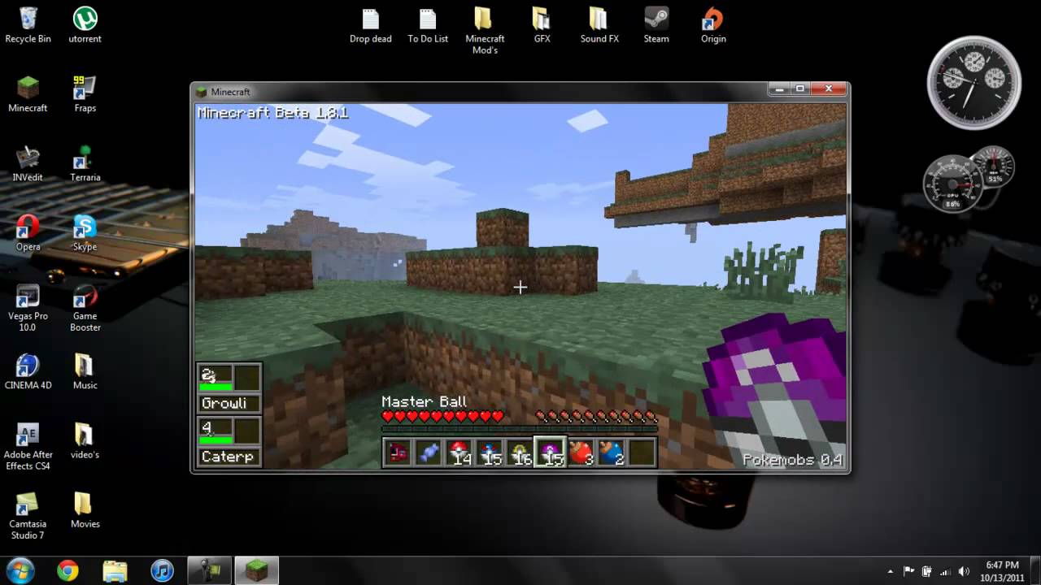1041x585 pixels.
Task: Launch Origin from the desktop
Action: coord(713,24)
